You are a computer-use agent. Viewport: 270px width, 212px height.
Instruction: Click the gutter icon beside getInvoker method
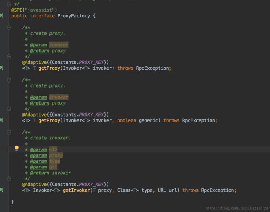pyautogui.click(x=1, y=190)
